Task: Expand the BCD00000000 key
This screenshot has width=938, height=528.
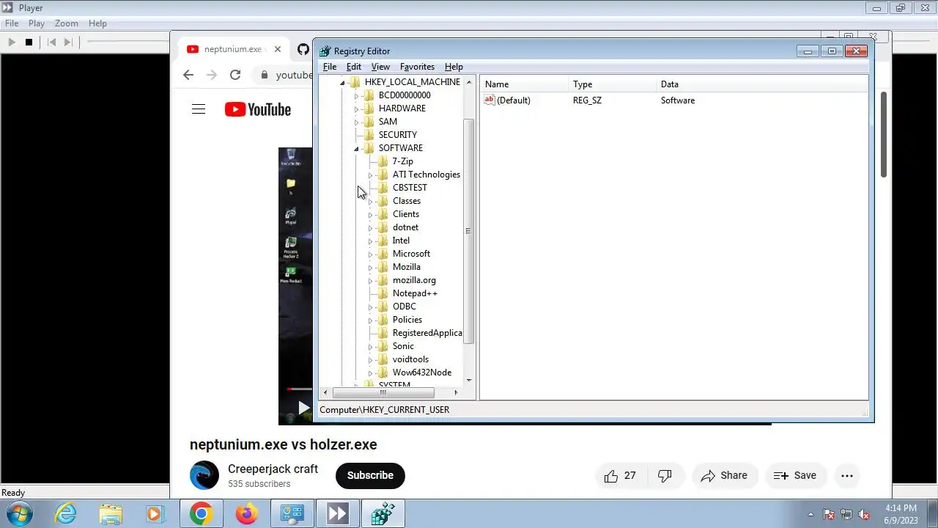Action: (x=356, y=95)
